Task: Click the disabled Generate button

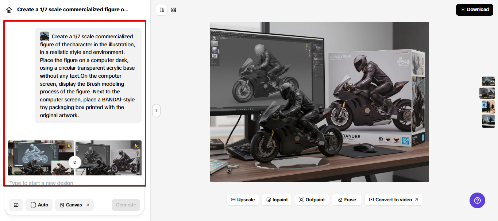Action: point(126,205)
